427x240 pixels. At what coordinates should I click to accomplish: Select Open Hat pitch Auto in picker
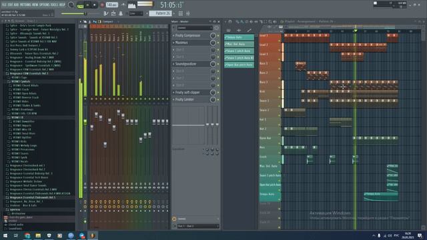coord(239,65)
